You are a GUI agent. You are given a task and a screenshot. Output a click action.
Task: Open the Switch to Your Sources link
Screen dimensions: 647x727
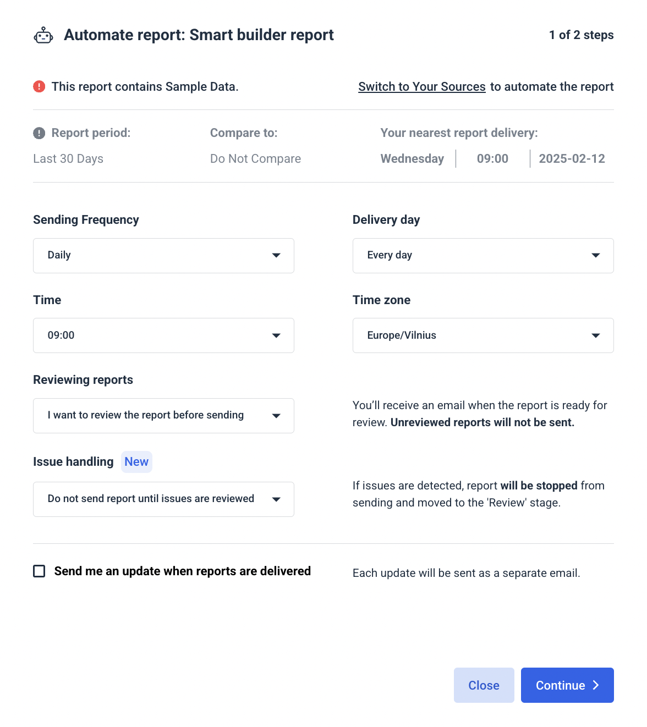(x=421, y=86)
